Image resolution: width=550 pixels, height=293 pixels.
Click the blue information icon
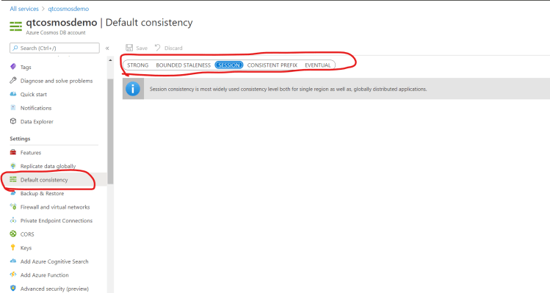click(x=133, y=89)
